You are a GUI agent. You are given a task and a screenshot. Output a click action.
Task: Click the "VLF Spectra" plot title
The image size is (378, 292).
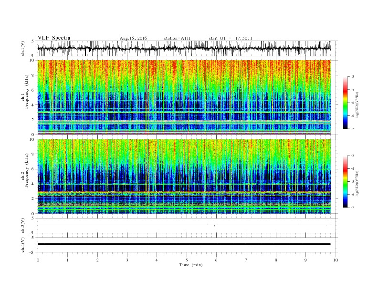[x=54, y=38]
